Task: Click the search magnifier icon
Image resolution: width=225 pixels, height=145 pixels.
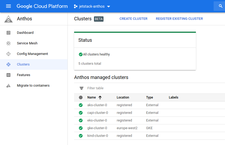Action: 220,6
